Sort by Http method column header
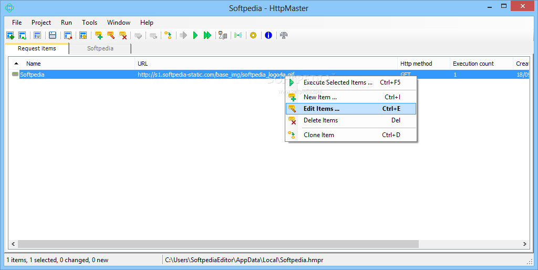Viewport: 538px width, 270px height. pyautogui.click(x=416, y=64)
